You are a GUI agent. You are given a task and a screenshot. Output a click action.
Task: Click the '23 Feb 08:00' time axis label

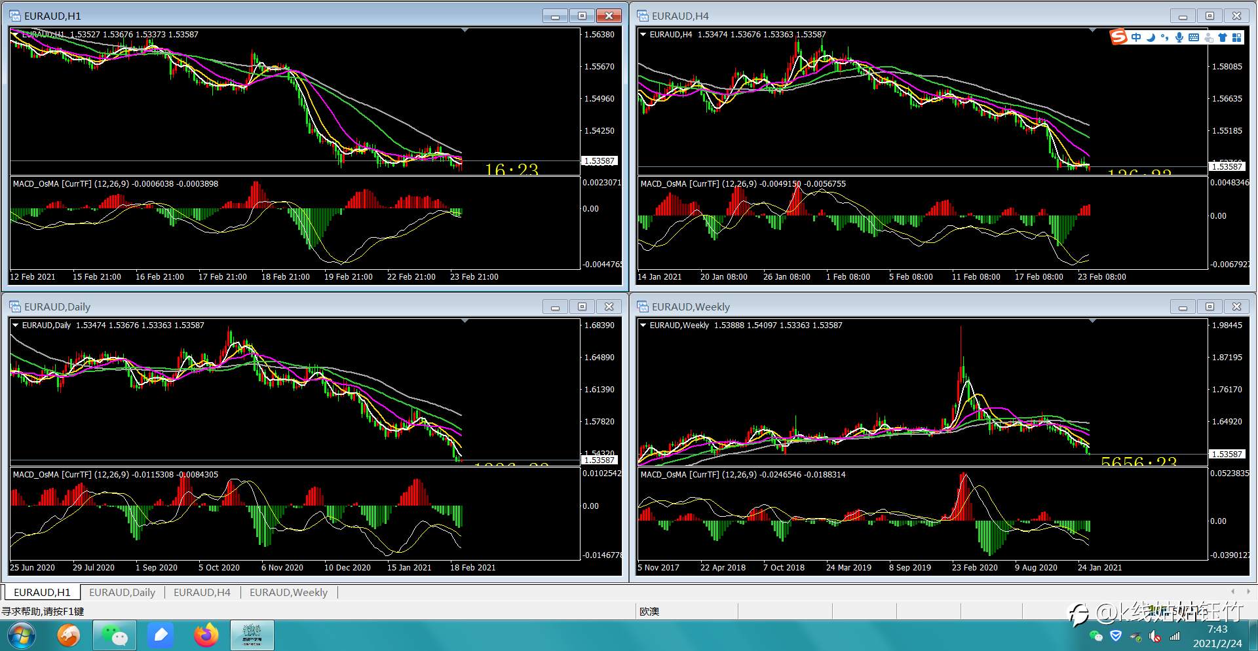(x=1102, y=277)
